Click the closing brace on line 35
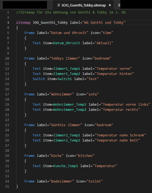The image size is (152, 193). coord(17,187)
